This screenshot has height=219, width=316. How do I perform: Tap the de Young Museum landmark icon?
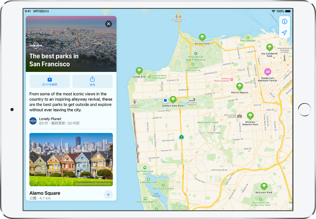pyautogui.click(x=192, y=100)
